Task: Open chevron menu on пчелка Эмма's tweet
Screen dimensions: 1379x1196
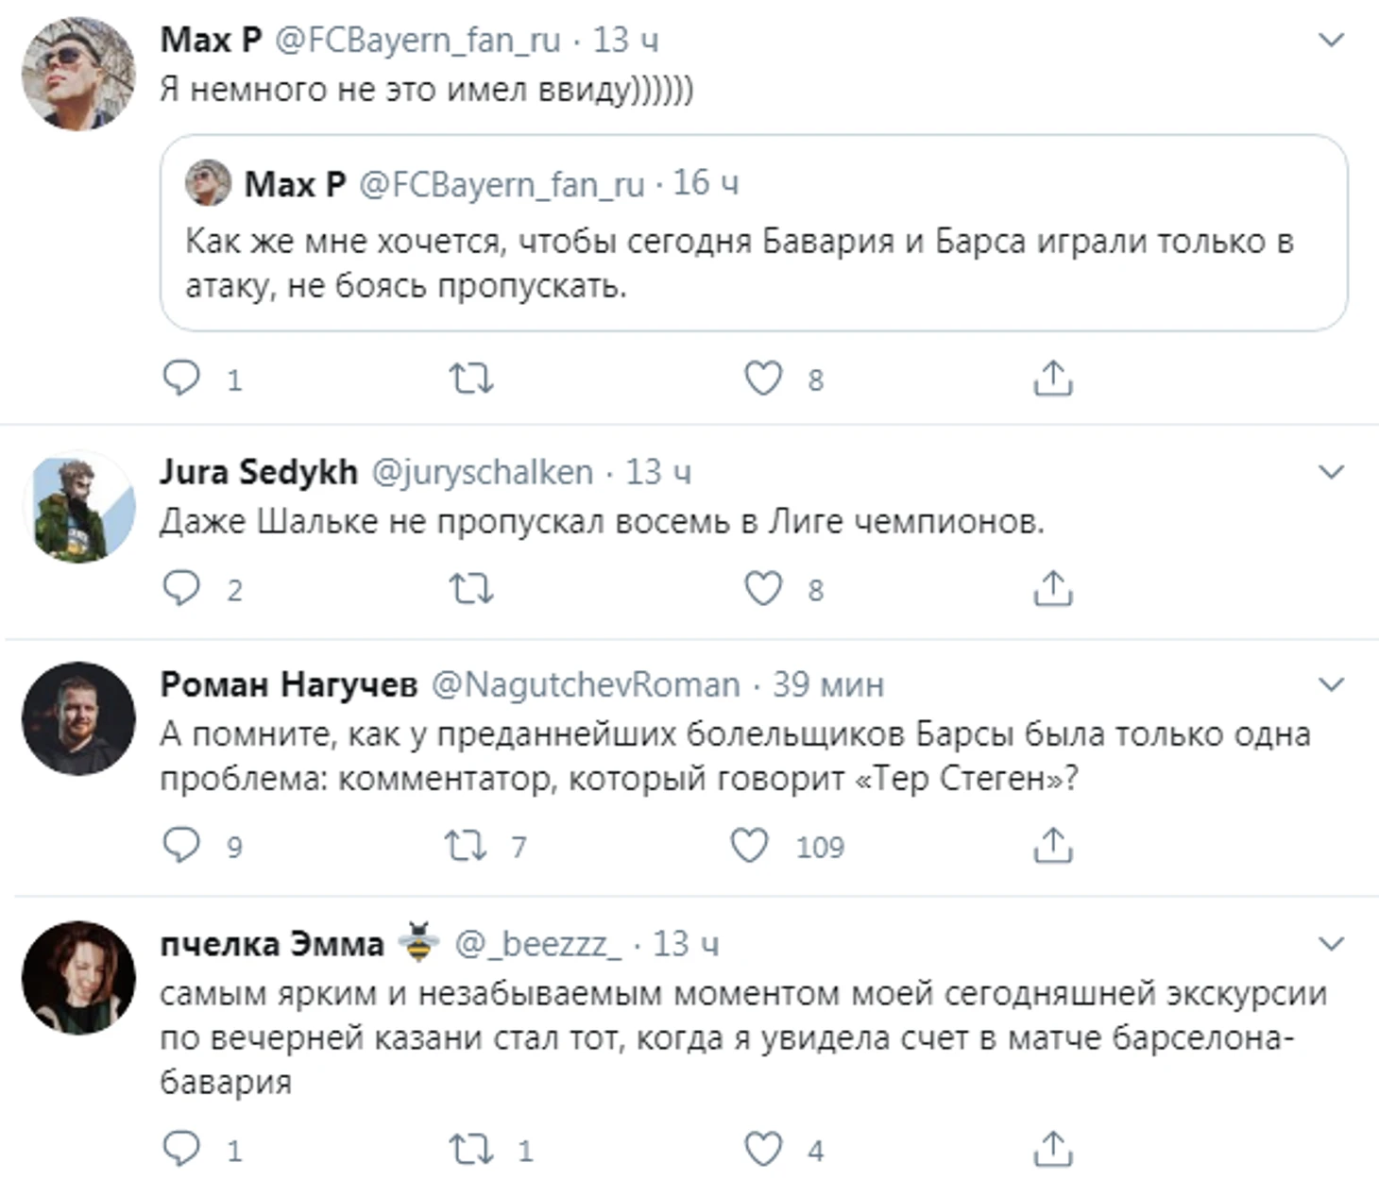Action: click(1331, 943)
